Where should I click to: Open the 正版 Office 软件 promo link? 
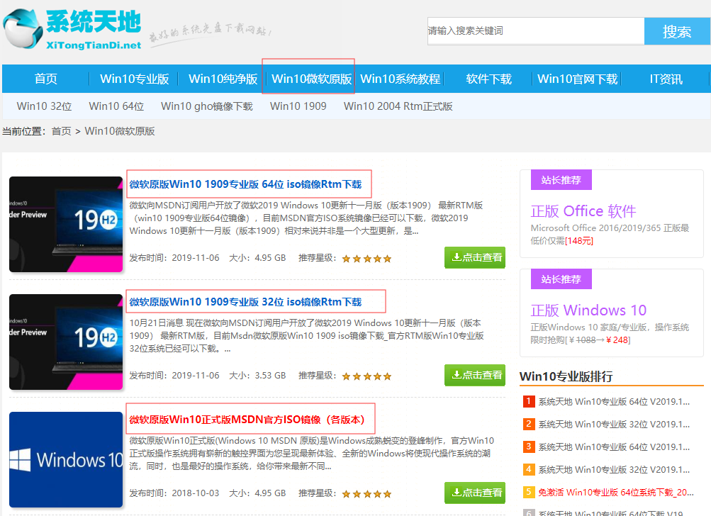[x=583, y=211]
